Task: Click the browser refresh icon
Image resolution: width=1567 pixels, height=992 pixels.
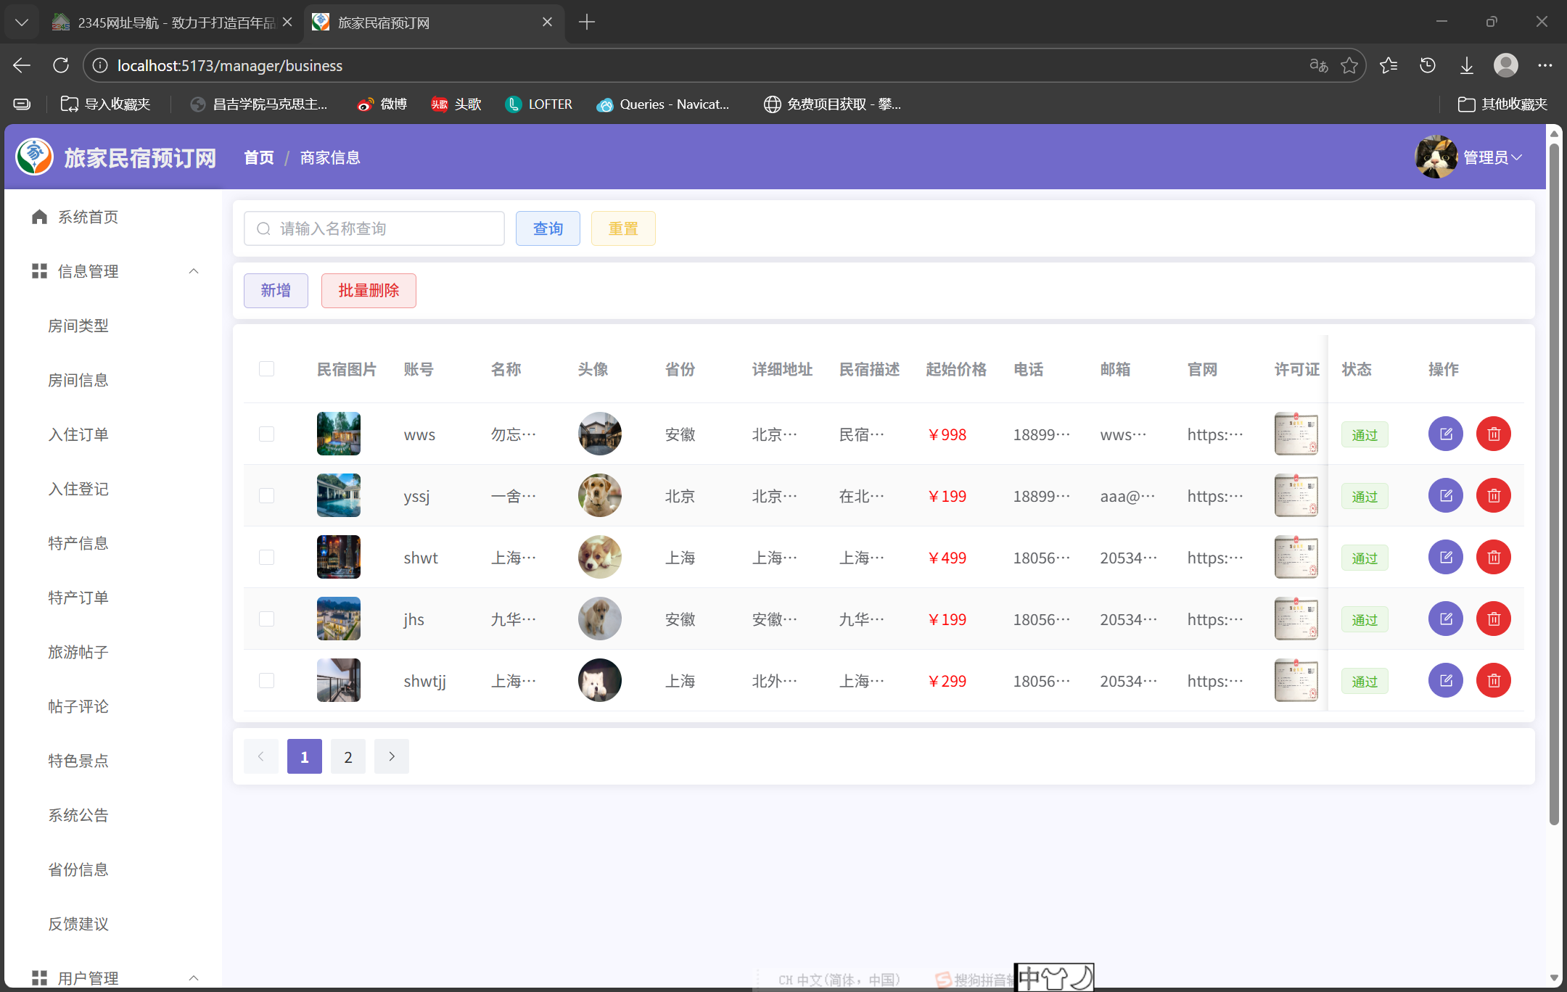Action: coord(61,65)
